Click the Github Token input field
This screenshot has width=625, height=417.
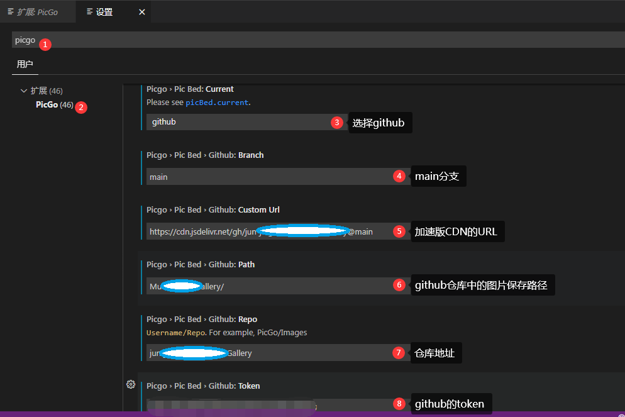point(278,406)
